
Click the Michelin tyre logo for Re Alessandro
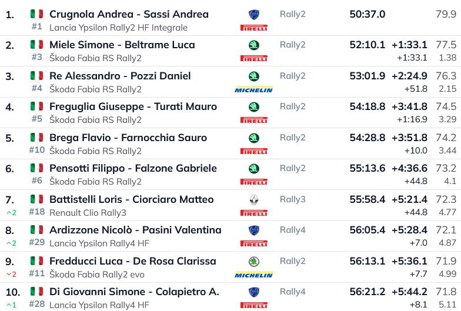(253, 90)
